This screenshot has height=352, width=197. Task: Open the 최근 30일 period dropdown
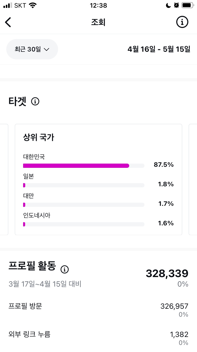[32, 49]
